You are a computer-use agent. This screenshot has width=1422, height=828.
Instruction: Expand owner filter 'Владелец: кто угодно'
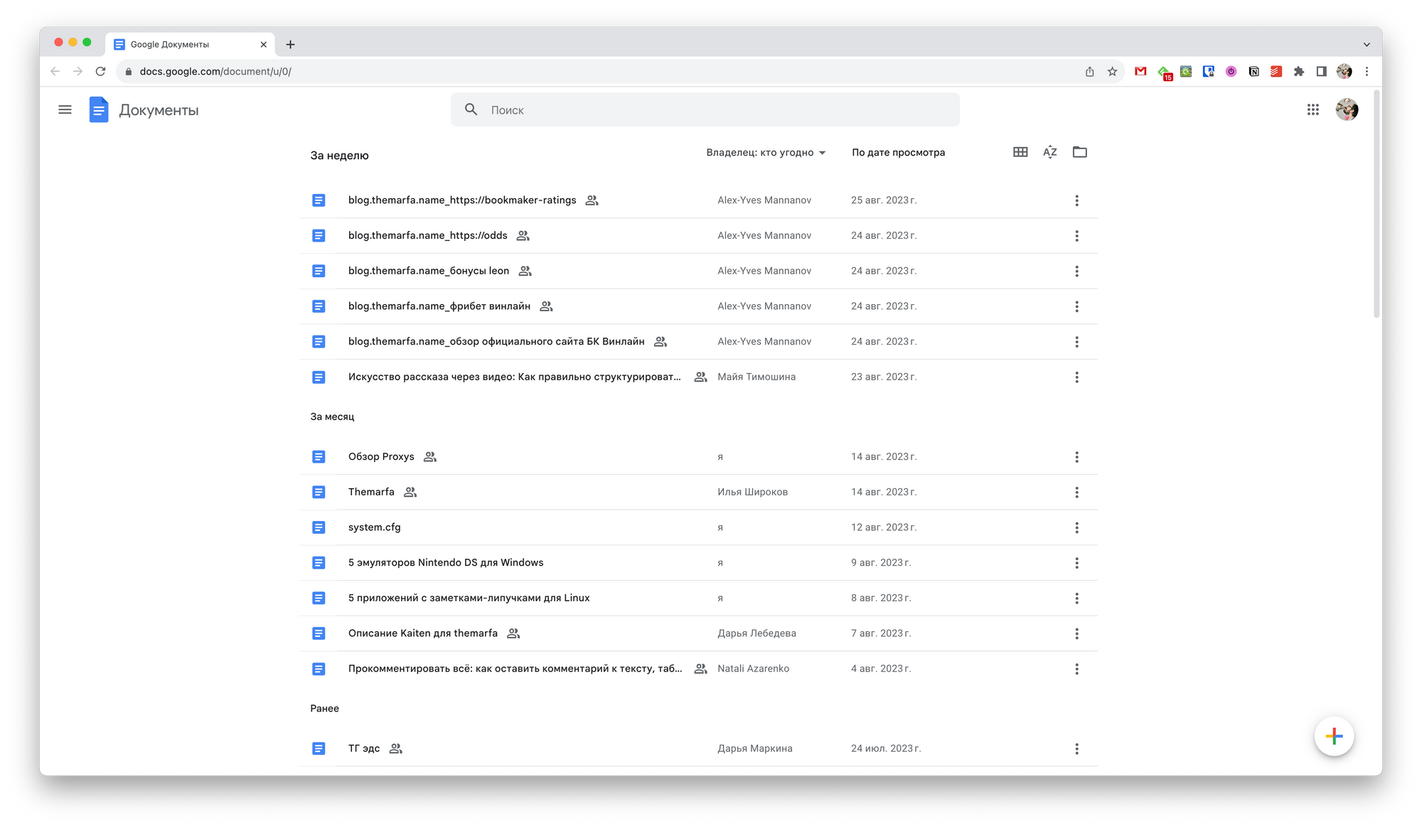pyautogui.click(x=766, y=152)
